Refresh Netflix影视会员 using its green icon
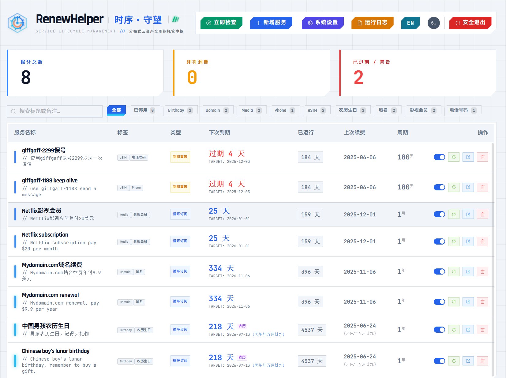This screenshot has height=378, width=506. click(x=454, y=214)
